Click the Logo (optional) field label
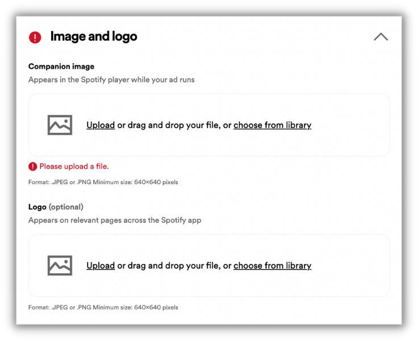 56,207
